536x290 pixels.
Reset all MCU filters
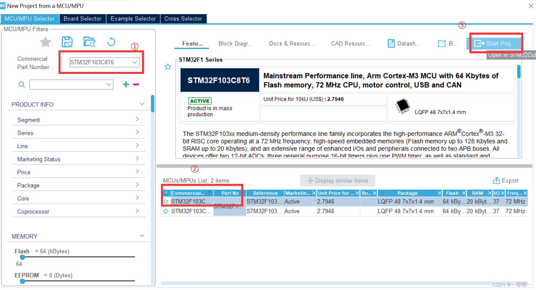[x=111, y=42]
